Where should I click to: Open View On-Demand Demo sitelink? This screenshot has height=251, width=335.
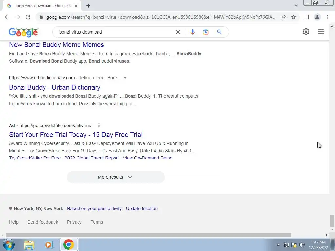pos(148,158)
